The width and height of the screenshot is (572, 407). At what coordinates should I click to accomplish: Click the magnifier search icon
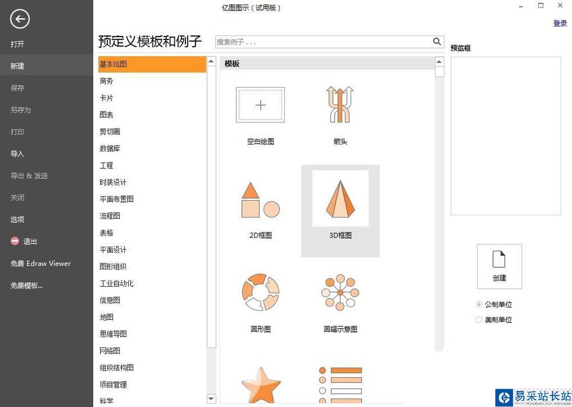(x=437, y=42)
